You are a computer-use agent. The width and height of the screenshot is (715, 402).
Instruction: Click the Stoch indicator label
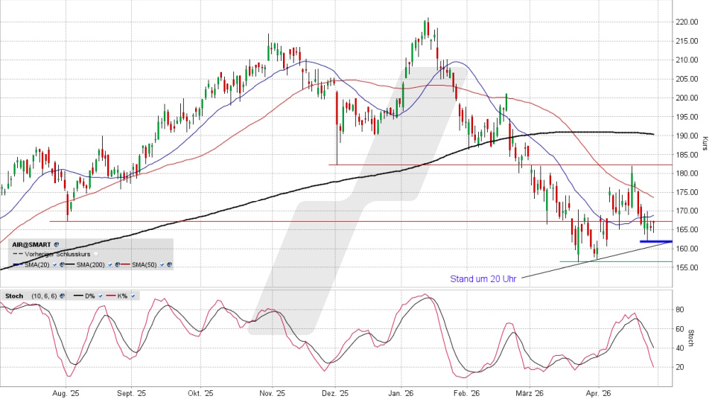pyautogui.click(x=14, y=296)
